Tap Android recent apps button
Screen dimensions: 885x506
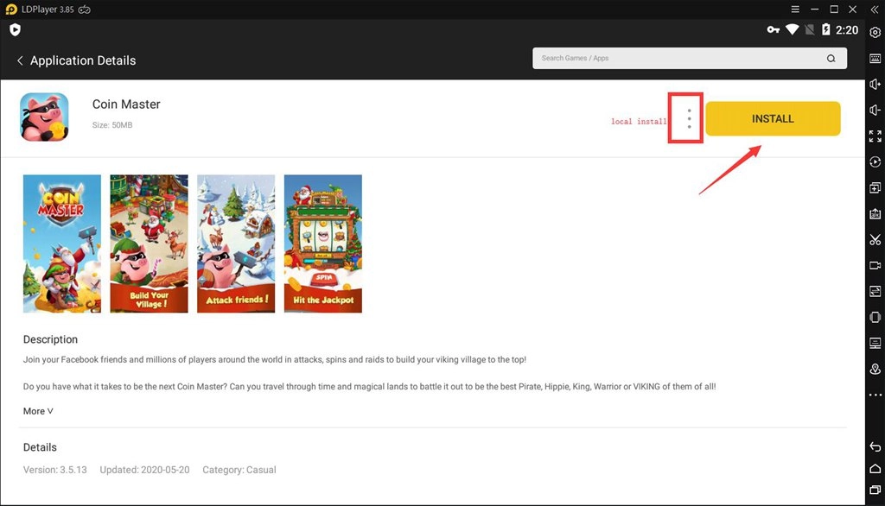875,490
